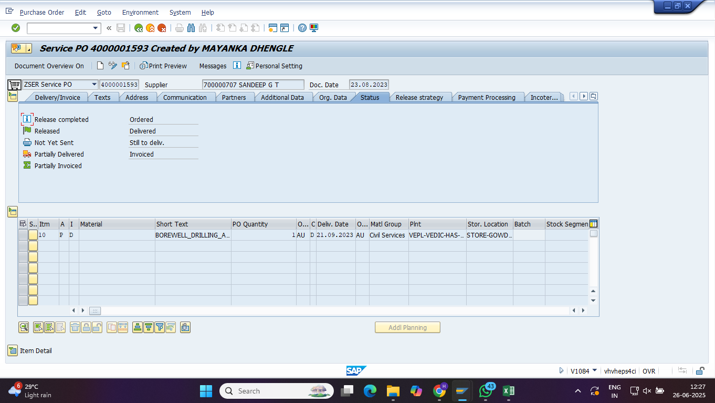Viewport: 715px width, 403px height.
Task: Open WhatsApp from the taskbar
Action: (486, 391)
